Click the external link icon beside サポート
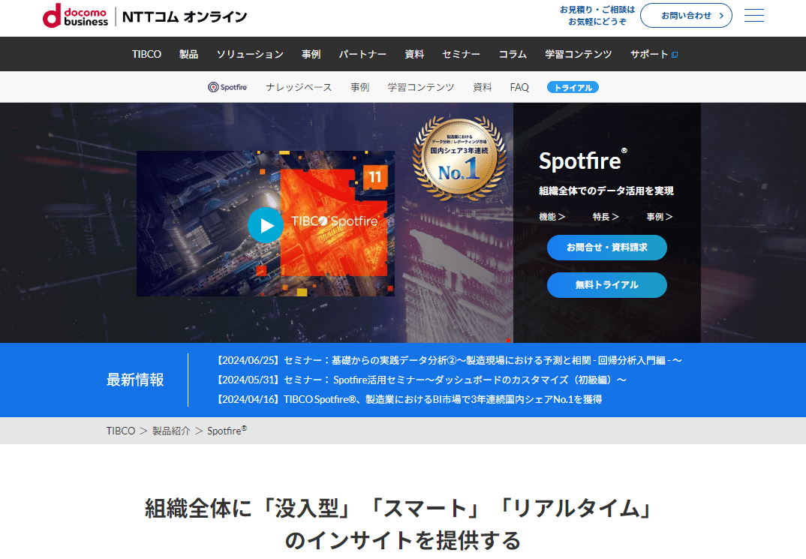This screenshot has width=806, height=559. click(675, 55)
